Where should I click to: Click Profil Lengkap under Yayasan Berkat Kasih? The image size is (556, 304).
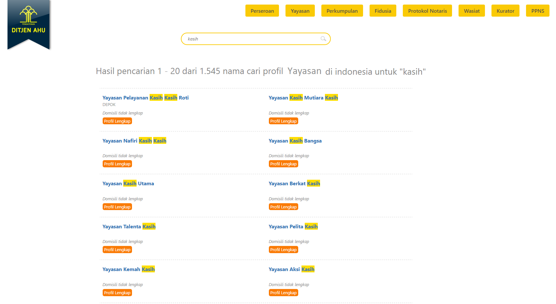[283, 207]
